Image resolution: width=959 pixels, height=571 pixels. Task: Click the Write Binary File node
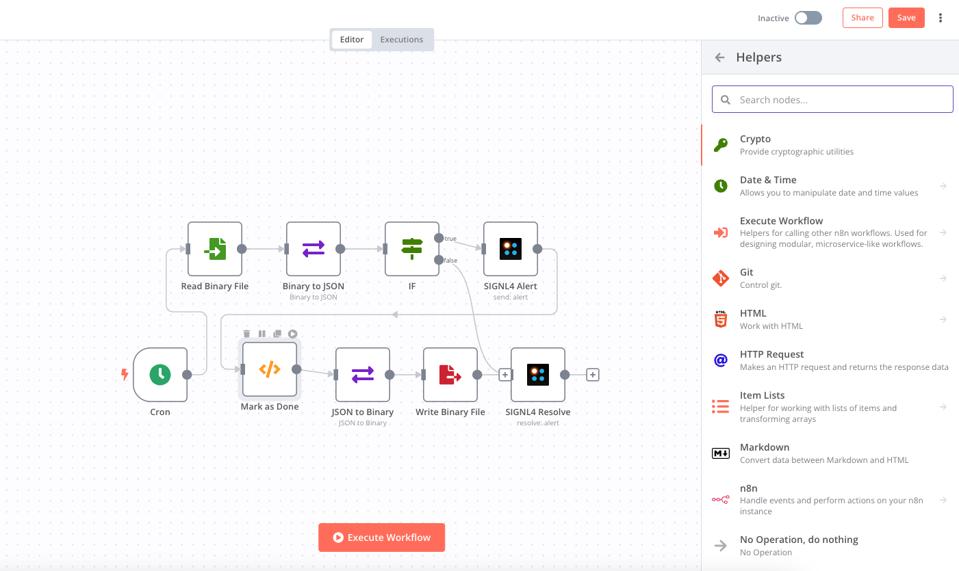[450, 374]
